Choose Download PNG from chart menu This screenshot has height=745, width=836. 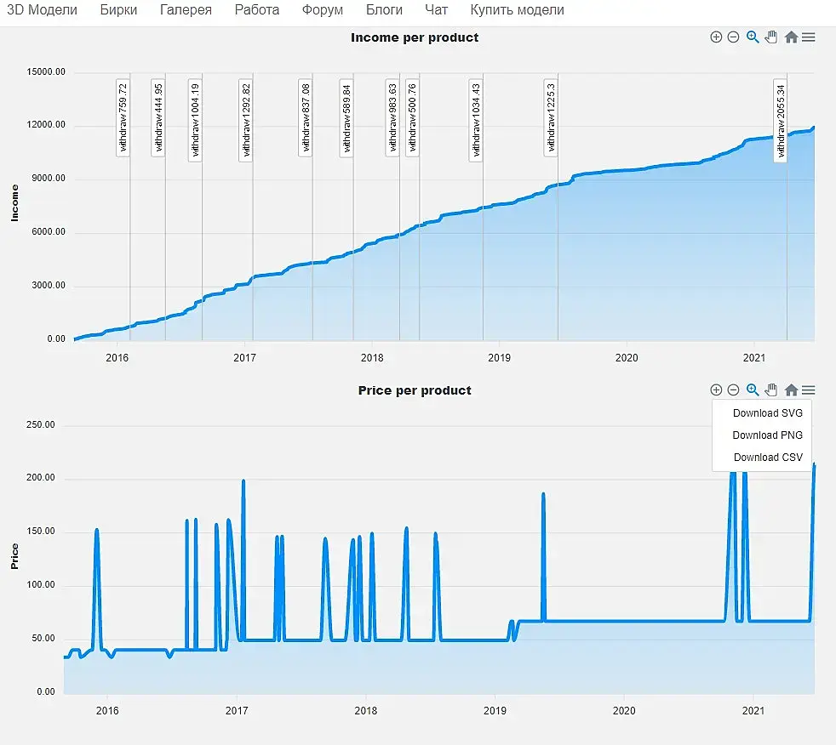(x=767, y=435)
